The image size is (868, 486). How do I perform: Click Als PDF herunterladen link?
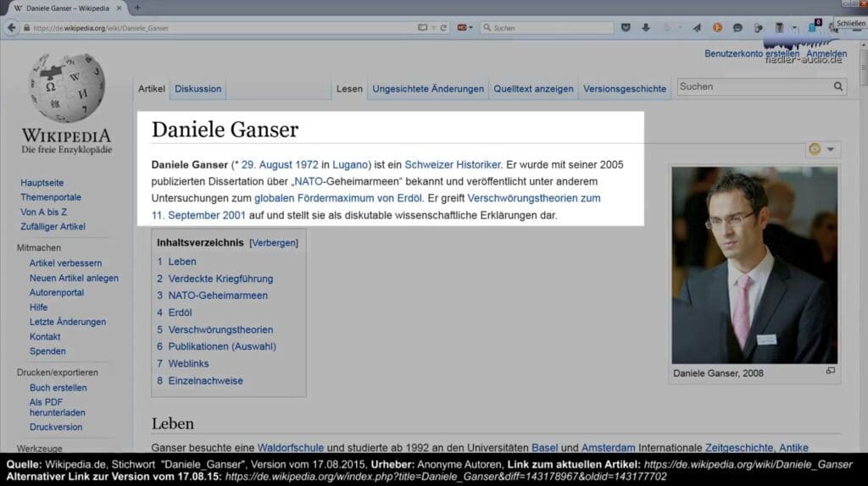click(57, 407)
